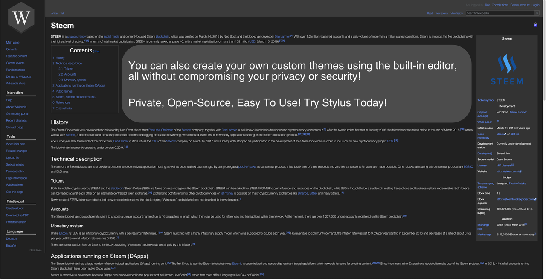Jump to '4 Public ratings' in Contents
546x279 pixels.
62,91
